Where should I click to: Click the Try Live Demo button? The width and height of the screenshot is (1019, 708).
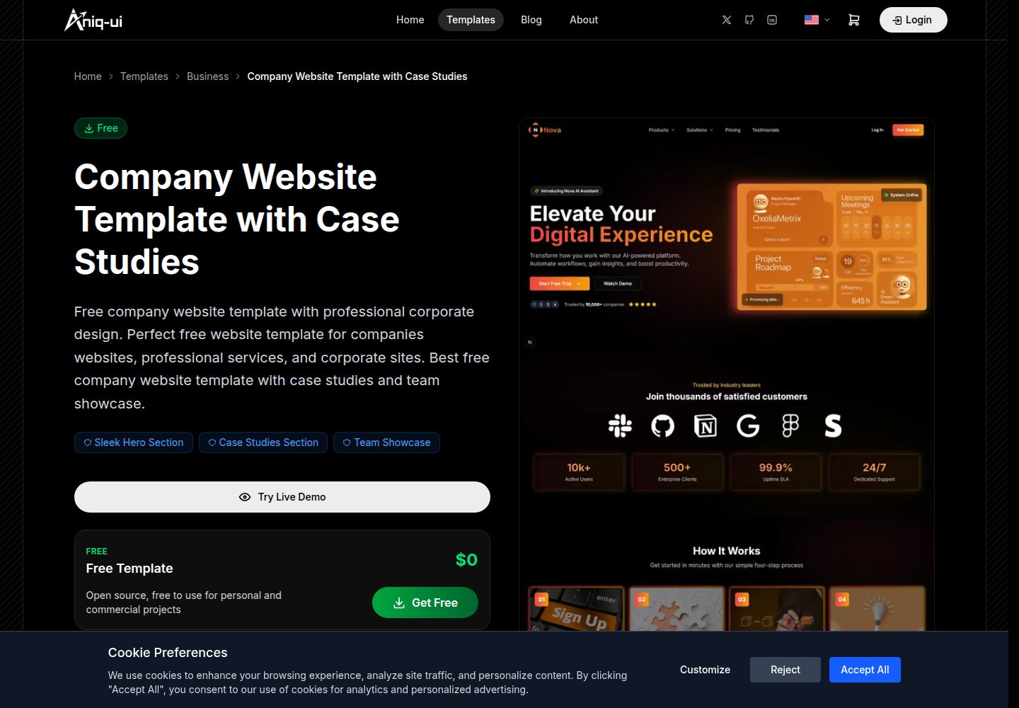point(282,497)
